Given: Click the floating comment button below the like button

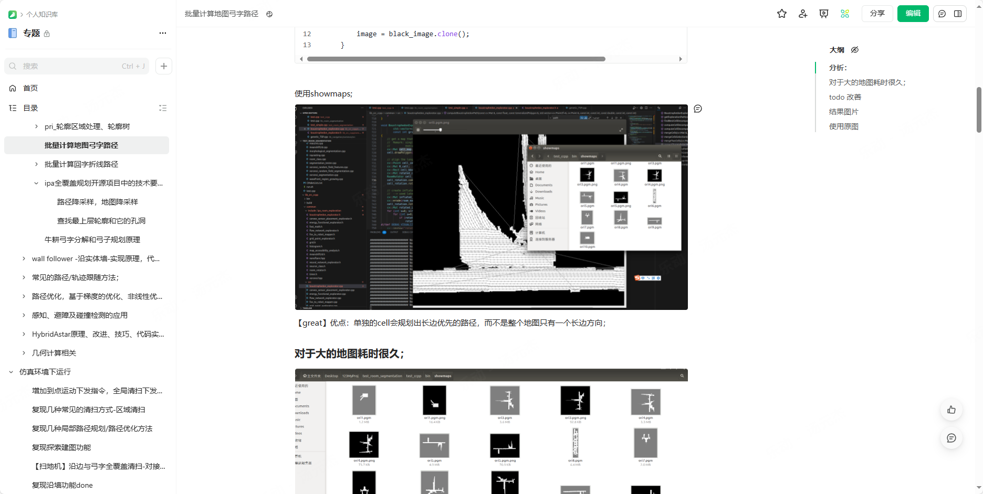Looking at the screenshot, I should point(951,438).
